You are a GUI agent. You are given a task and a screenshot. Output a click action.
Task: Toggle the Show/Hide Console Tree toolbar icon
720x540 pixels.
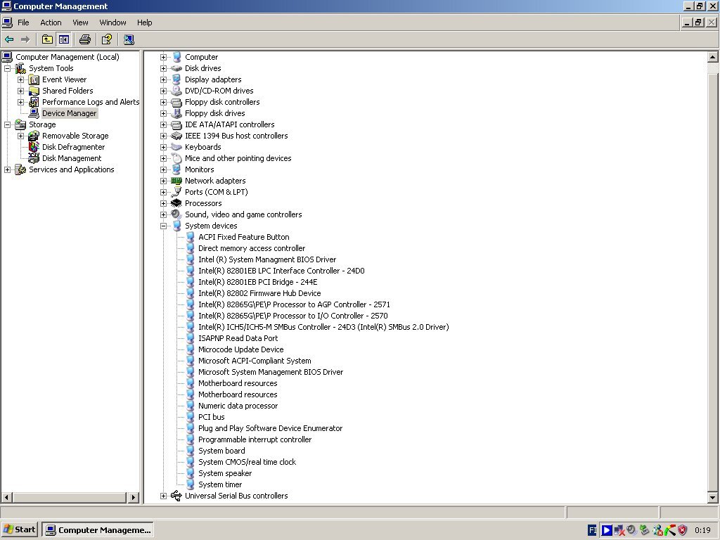[x=64, y=39]
